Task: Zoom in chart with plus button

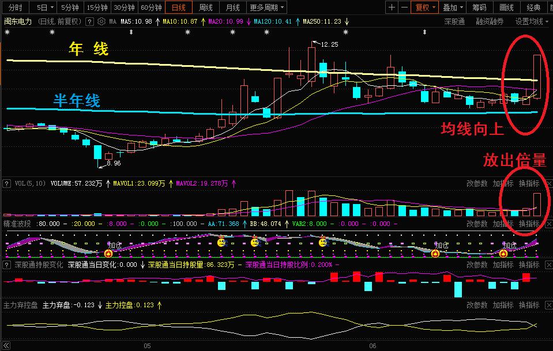Action: [392, 7]
